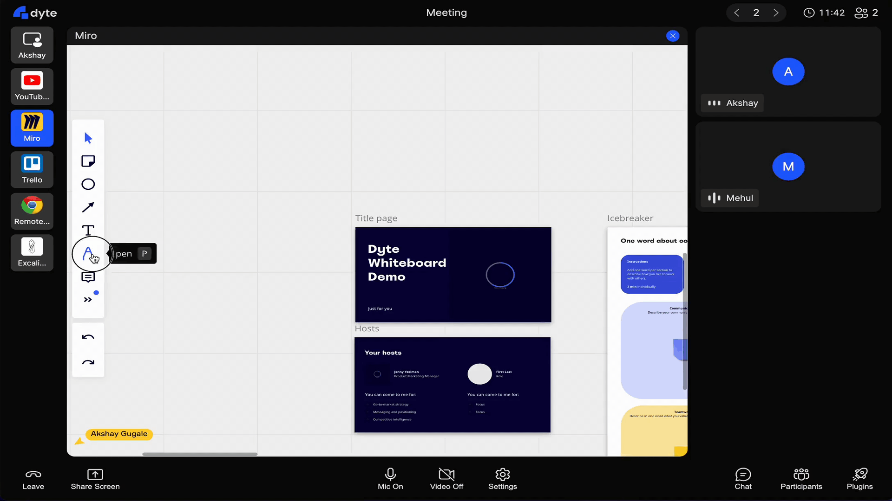892x501 pixels.
Task: Click Mehul's avatar tile
Action: click(788, 167)
